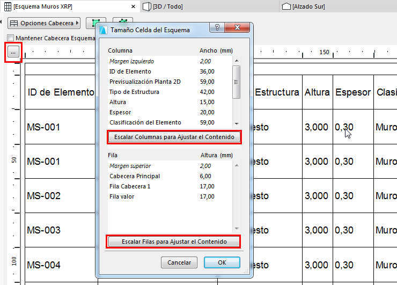Click the ID de Elemento header cell in the schedule
397x285 pixels.
[61, 92]
